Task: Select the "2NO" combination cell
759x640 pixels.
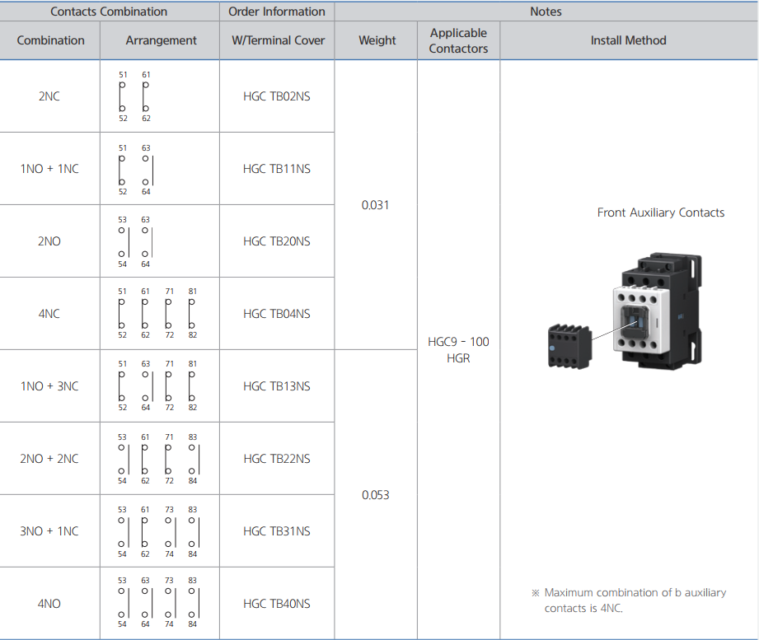Action: pos(49,241)
